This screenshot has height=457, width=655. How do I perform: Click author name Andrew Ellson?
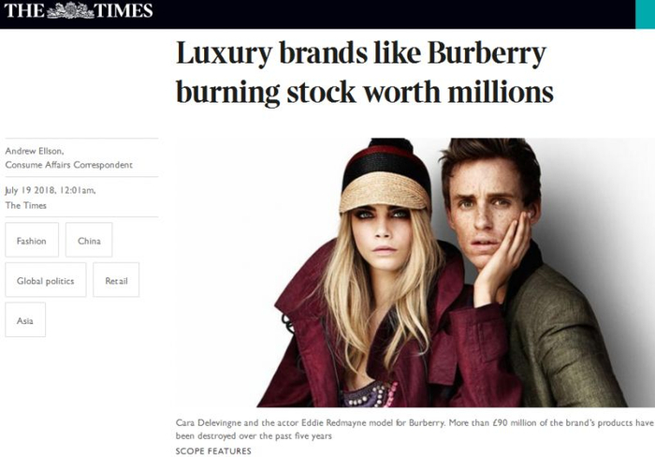pyautogui.click(x=35, y=151)
